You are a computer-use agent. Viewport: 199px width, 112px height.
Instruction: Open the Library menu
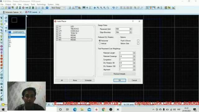(26, 4)
